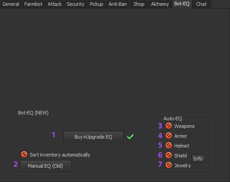The height and width of the screenshot is (182, 230).
Task: Select the Chat tab
Action: point(201,4)
